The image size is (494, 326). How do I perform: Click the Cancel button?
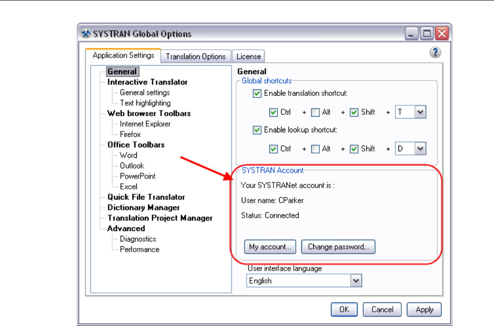coord(382,309)
